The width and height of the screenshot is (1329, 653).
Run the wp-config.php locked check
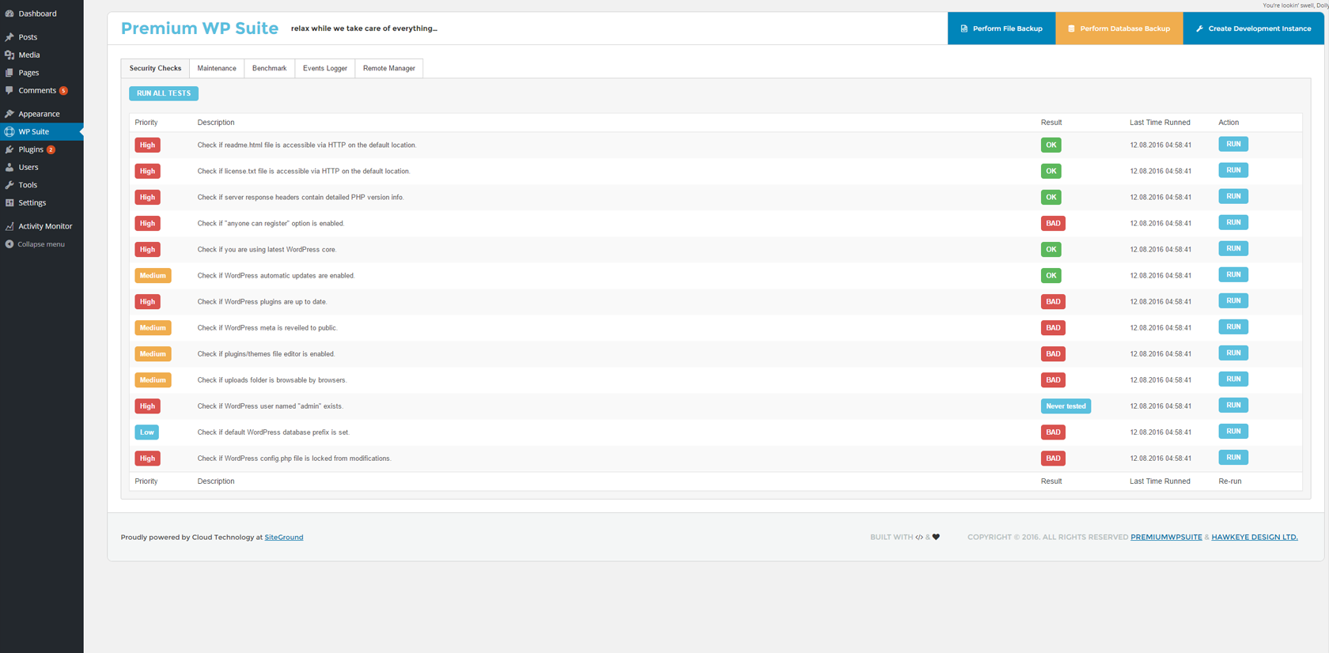click(x=1233, y=458)
